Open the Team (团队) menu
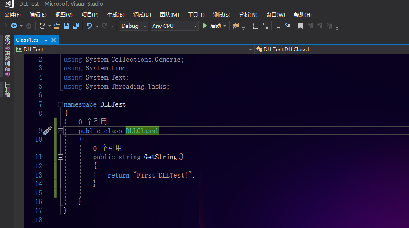Image resolution: width=409 pixels, height=228 pixels. point(169,15)
